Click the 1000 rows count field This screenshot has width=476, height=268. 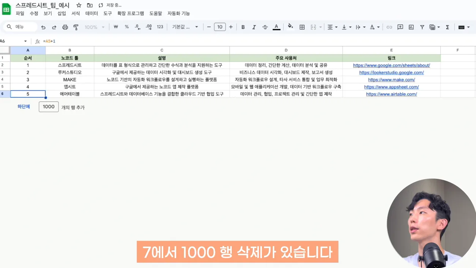click(49, 107)
